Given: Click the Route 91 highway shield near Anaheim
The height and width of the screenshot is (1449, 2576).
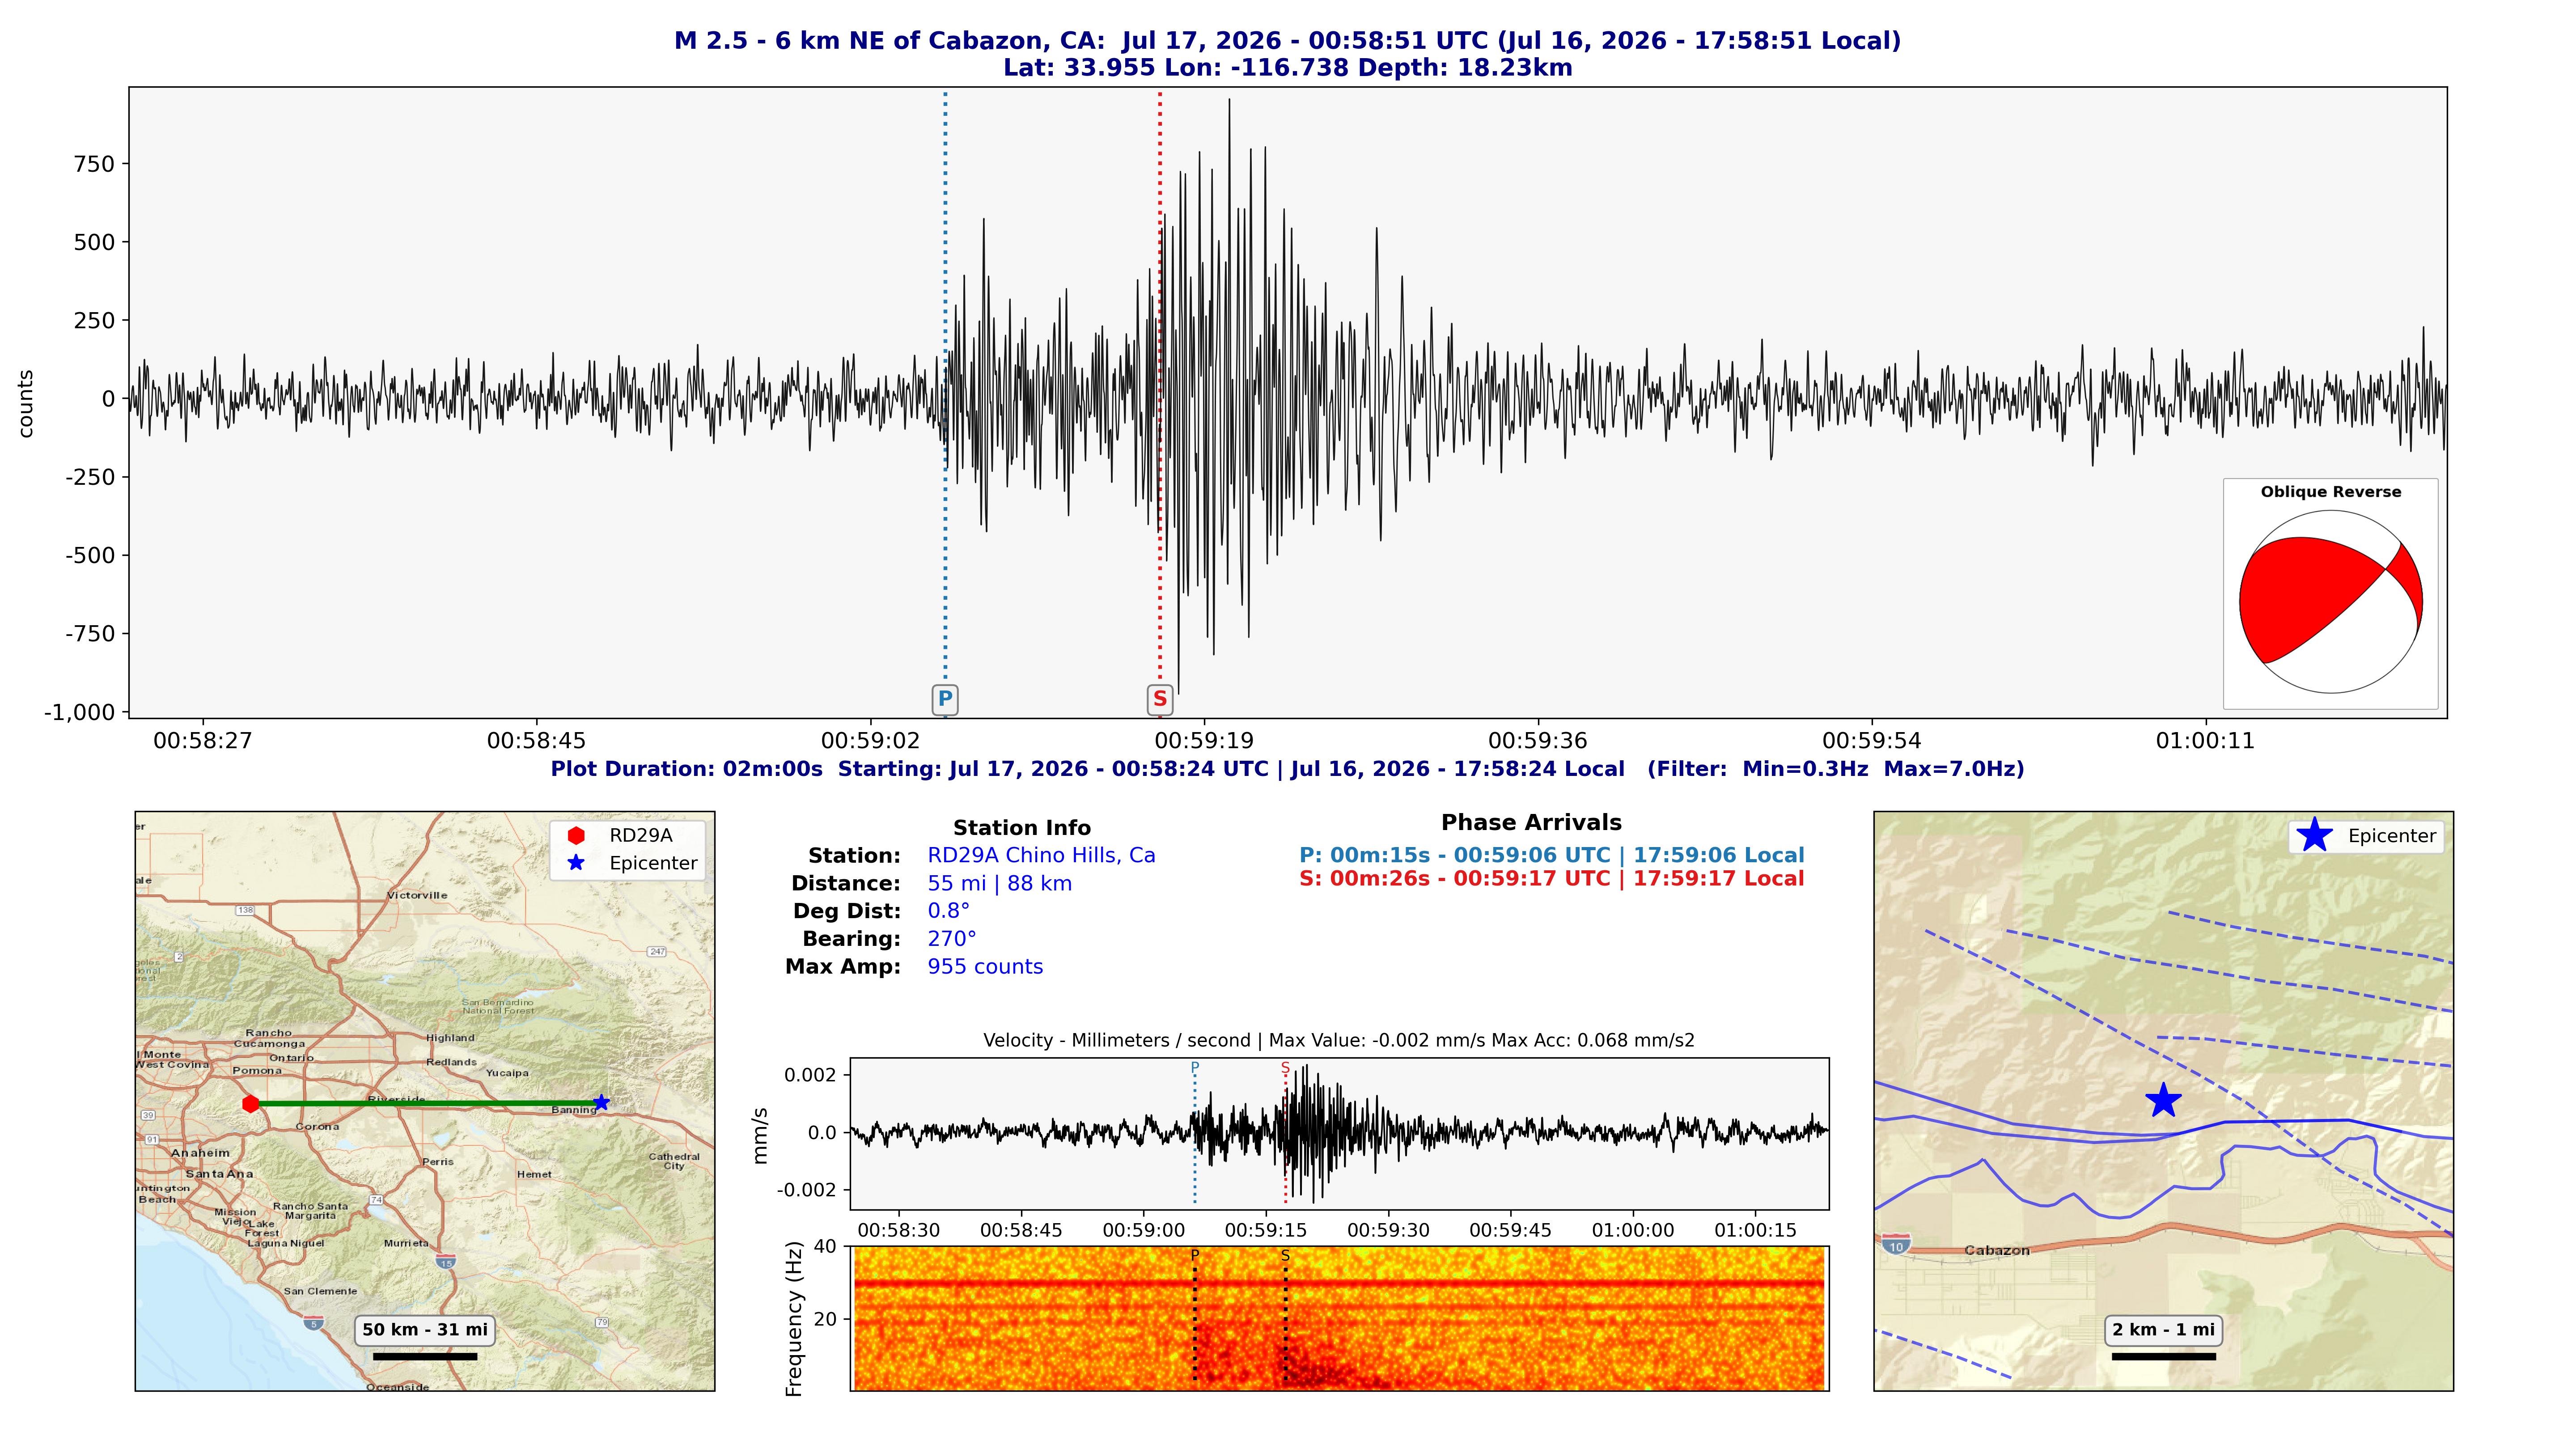Looking at the screenshot, I should coord(152,1139).
